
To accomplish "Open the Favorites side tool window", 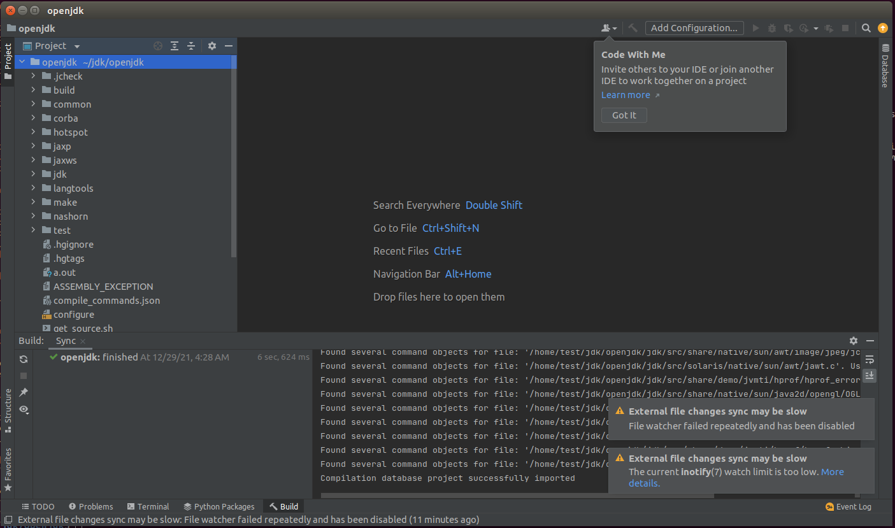I will 8,469.
